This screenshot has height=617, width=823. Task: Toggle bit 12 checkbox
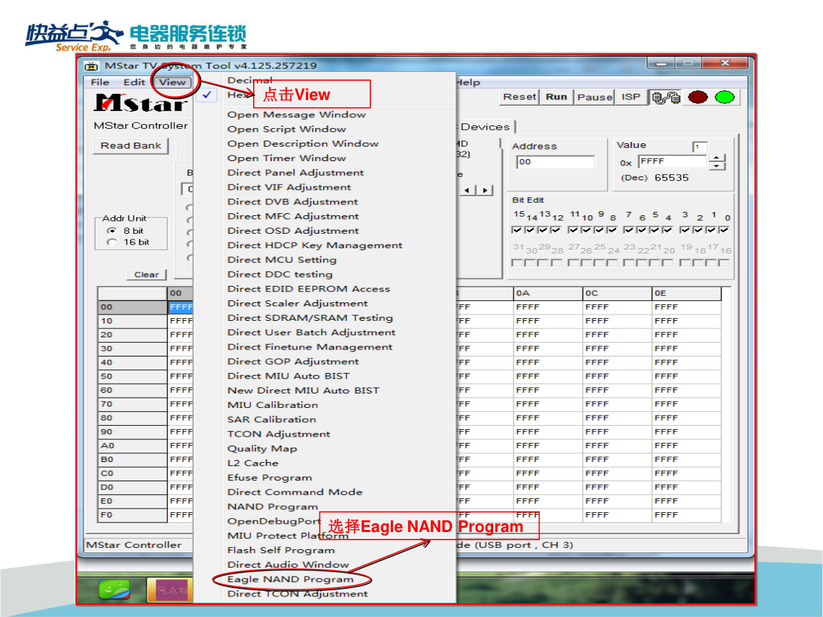pos(556,230)
